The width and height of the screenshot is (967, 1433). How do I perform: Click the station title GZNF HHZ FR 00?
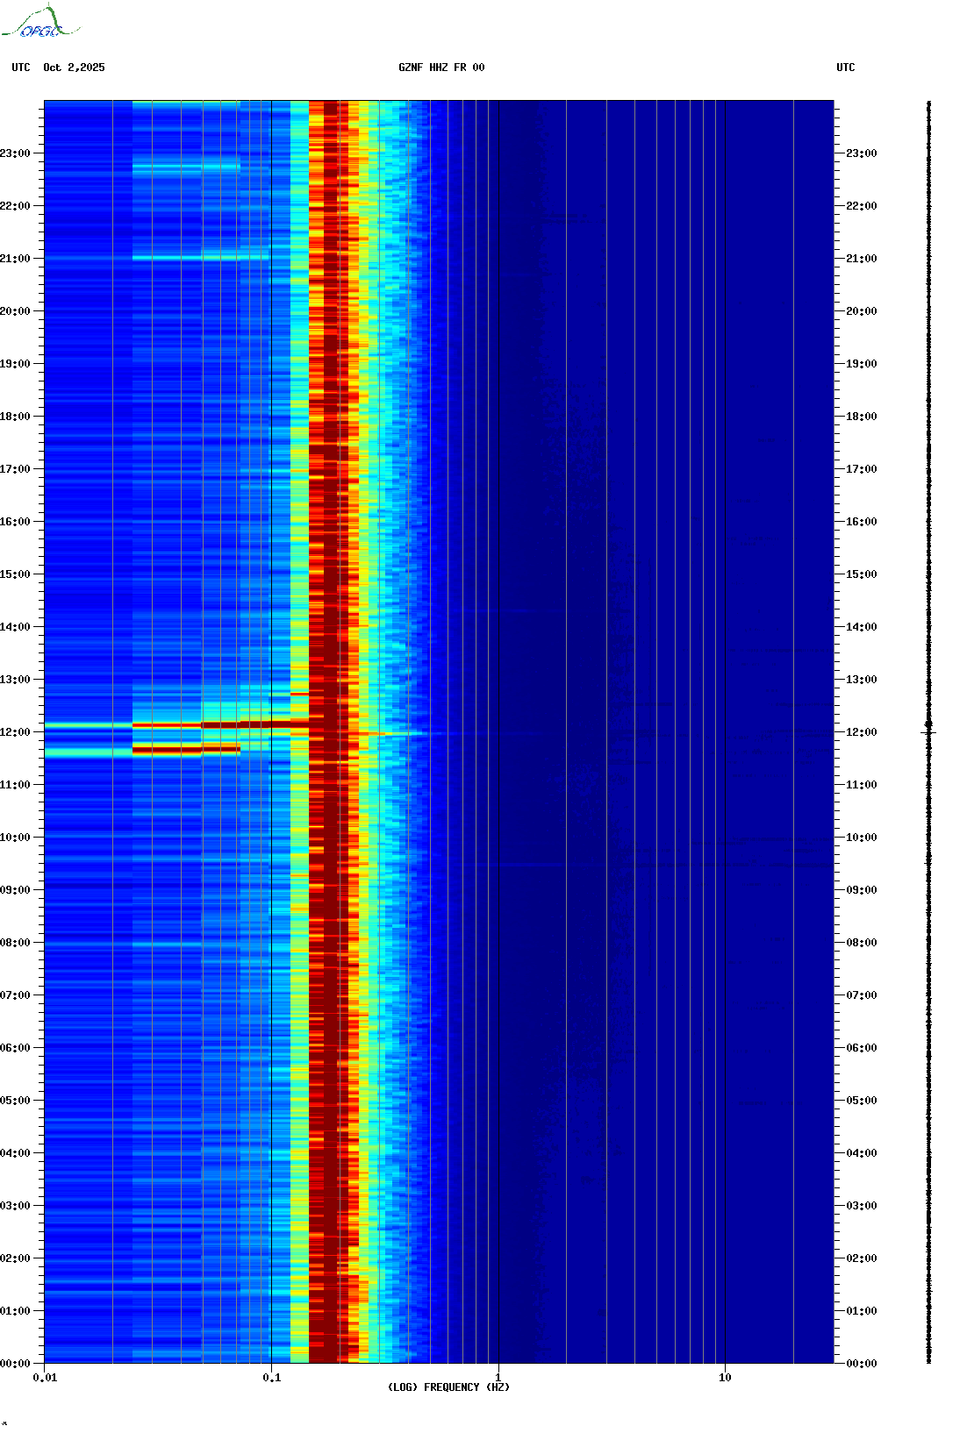(x=441, y=68)
